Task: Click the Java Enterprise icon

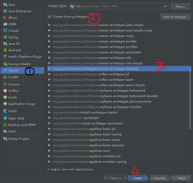Action: click(x=5, y=11)
